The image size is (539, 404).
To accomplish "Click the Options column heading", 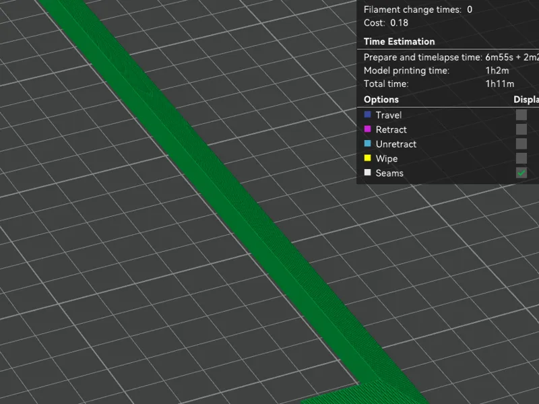I will click(x=381, y=100).
